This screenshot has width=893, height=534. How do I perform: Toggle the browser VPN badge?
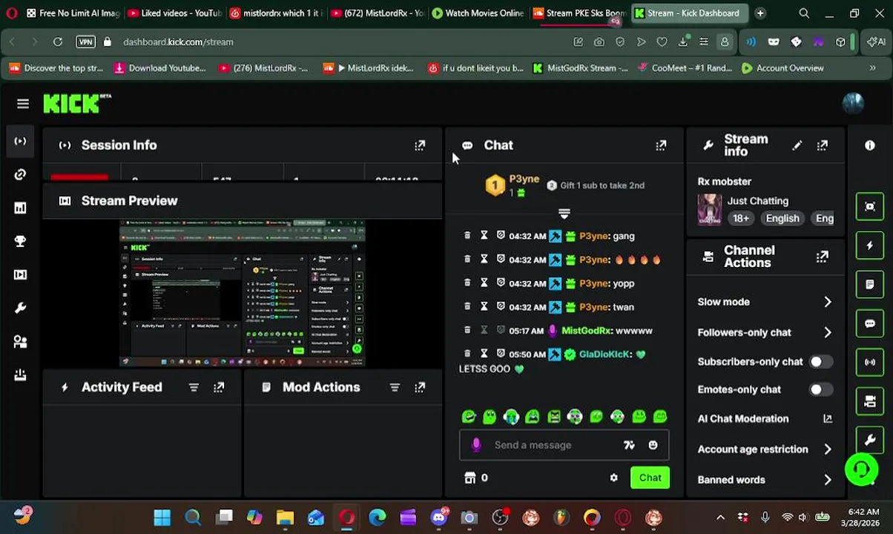(85, 42)
